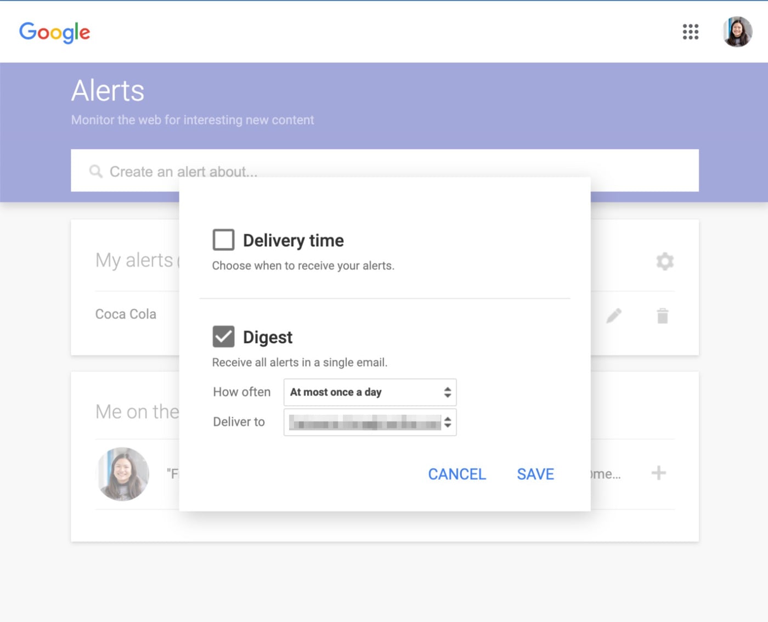
Task: Expand the 'At most once a day' selector
Action: point(370,392)
